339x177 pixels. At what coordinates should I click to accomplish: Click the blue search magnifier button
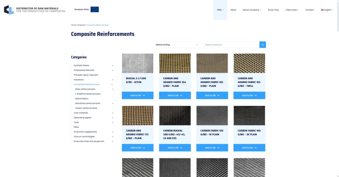(x=263, y=45)
